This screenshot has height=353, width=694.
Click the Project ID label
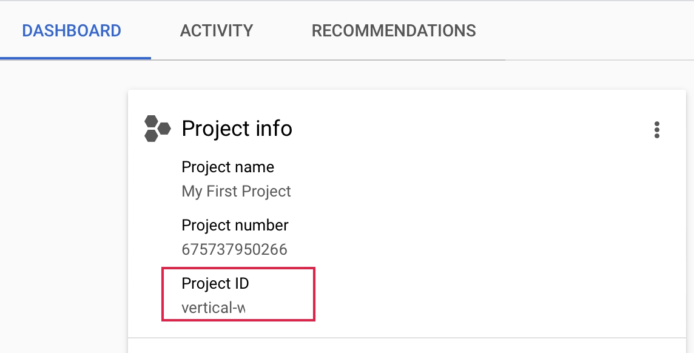click(215, 283)
